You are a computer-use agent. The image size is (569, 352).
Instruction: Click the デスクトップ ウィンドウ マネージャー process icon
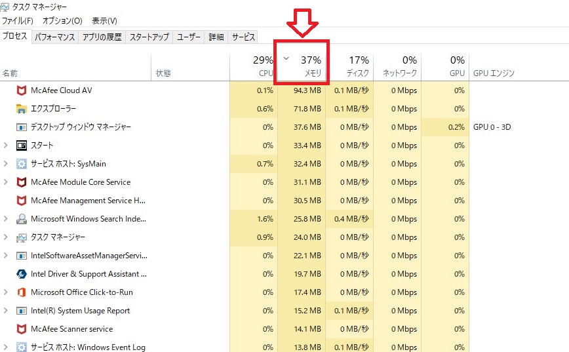click(22, 127)
